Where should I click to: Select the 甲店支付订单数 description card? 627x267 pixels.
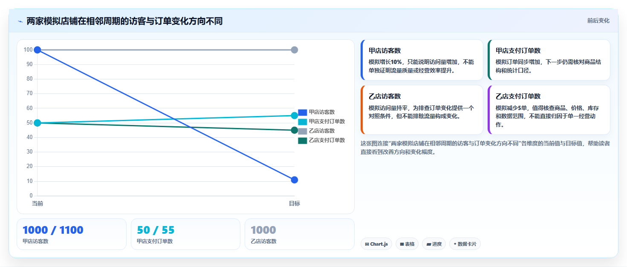[x=549, y=60]
